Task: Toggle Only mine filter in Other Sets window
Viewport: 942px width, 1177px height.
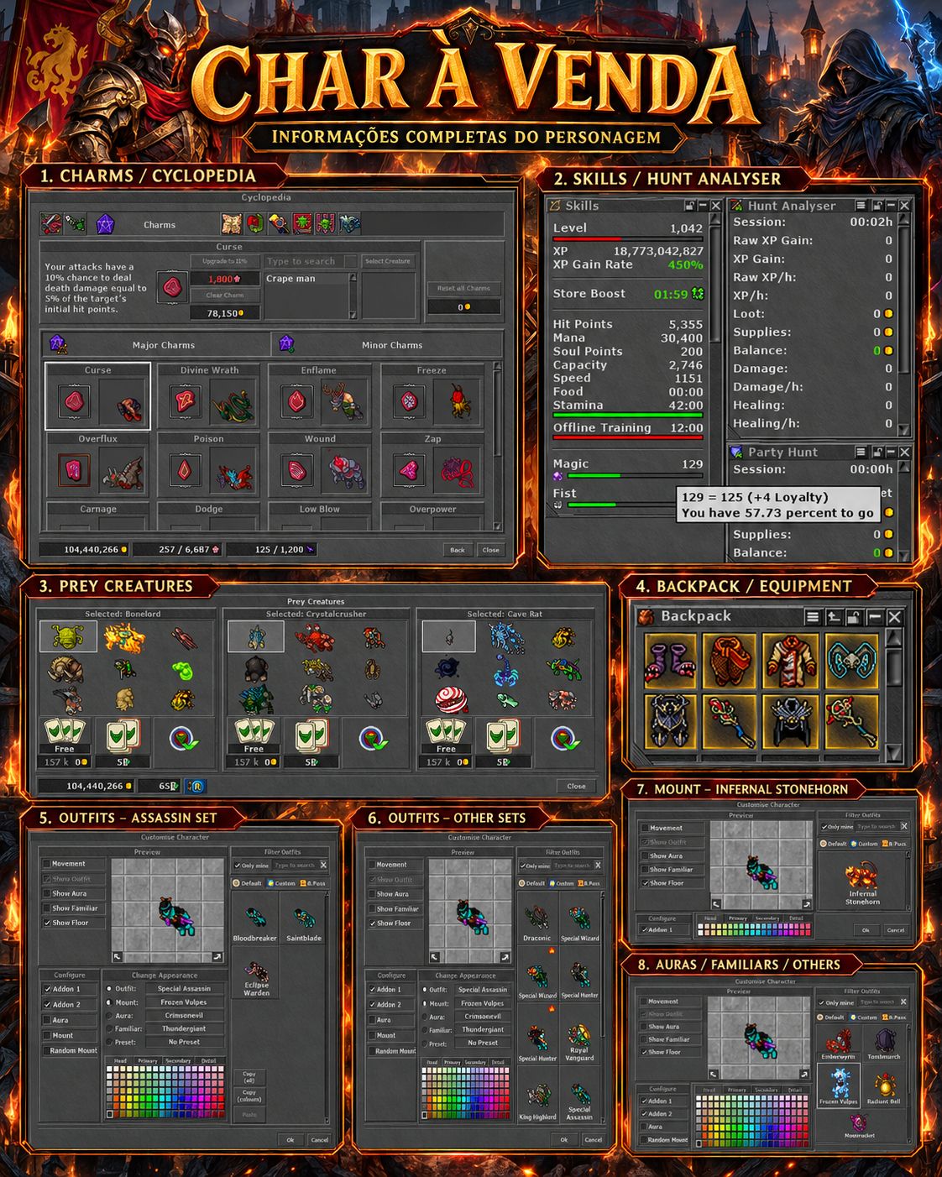Action: tap(524, 866)
